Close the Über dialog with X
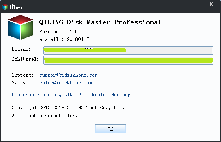This screenshot has height=142, width=221. 211,4
